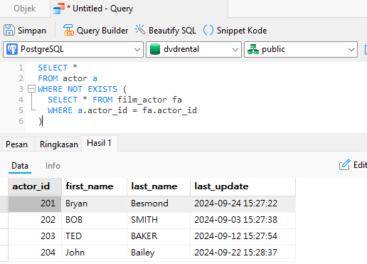
Task: Expand the PostgreSQL connection dropdown
Action: coord(137,50)
